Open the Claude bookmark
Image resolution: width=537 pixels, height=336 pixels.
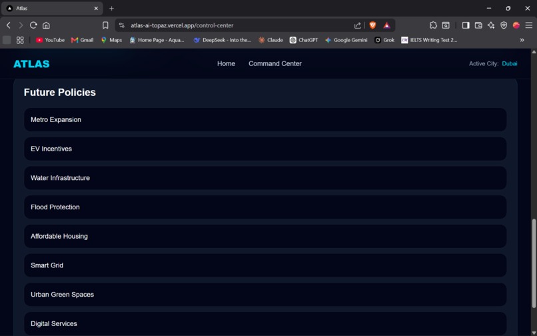(270, 40)
